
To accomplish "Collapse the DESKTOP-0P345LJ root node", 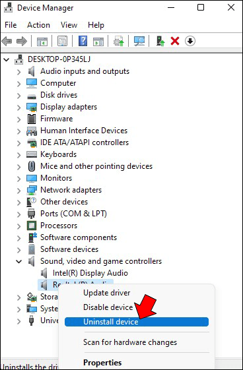I will [x=7, y=60].
